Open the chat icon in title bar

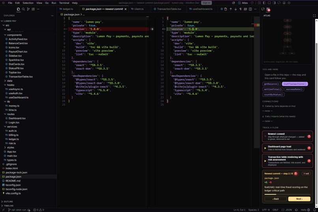coord(279,3)
